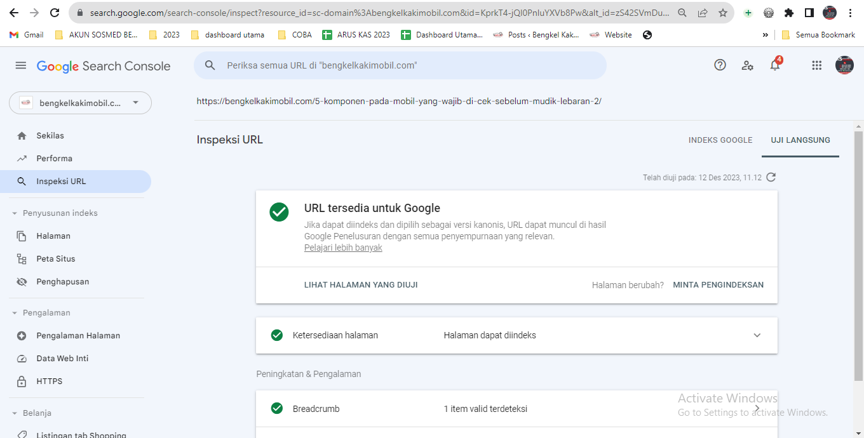Open Peta Situs in the sidebar
The image size is (864, 438).
pyautogui.click(x=56, y=259)
